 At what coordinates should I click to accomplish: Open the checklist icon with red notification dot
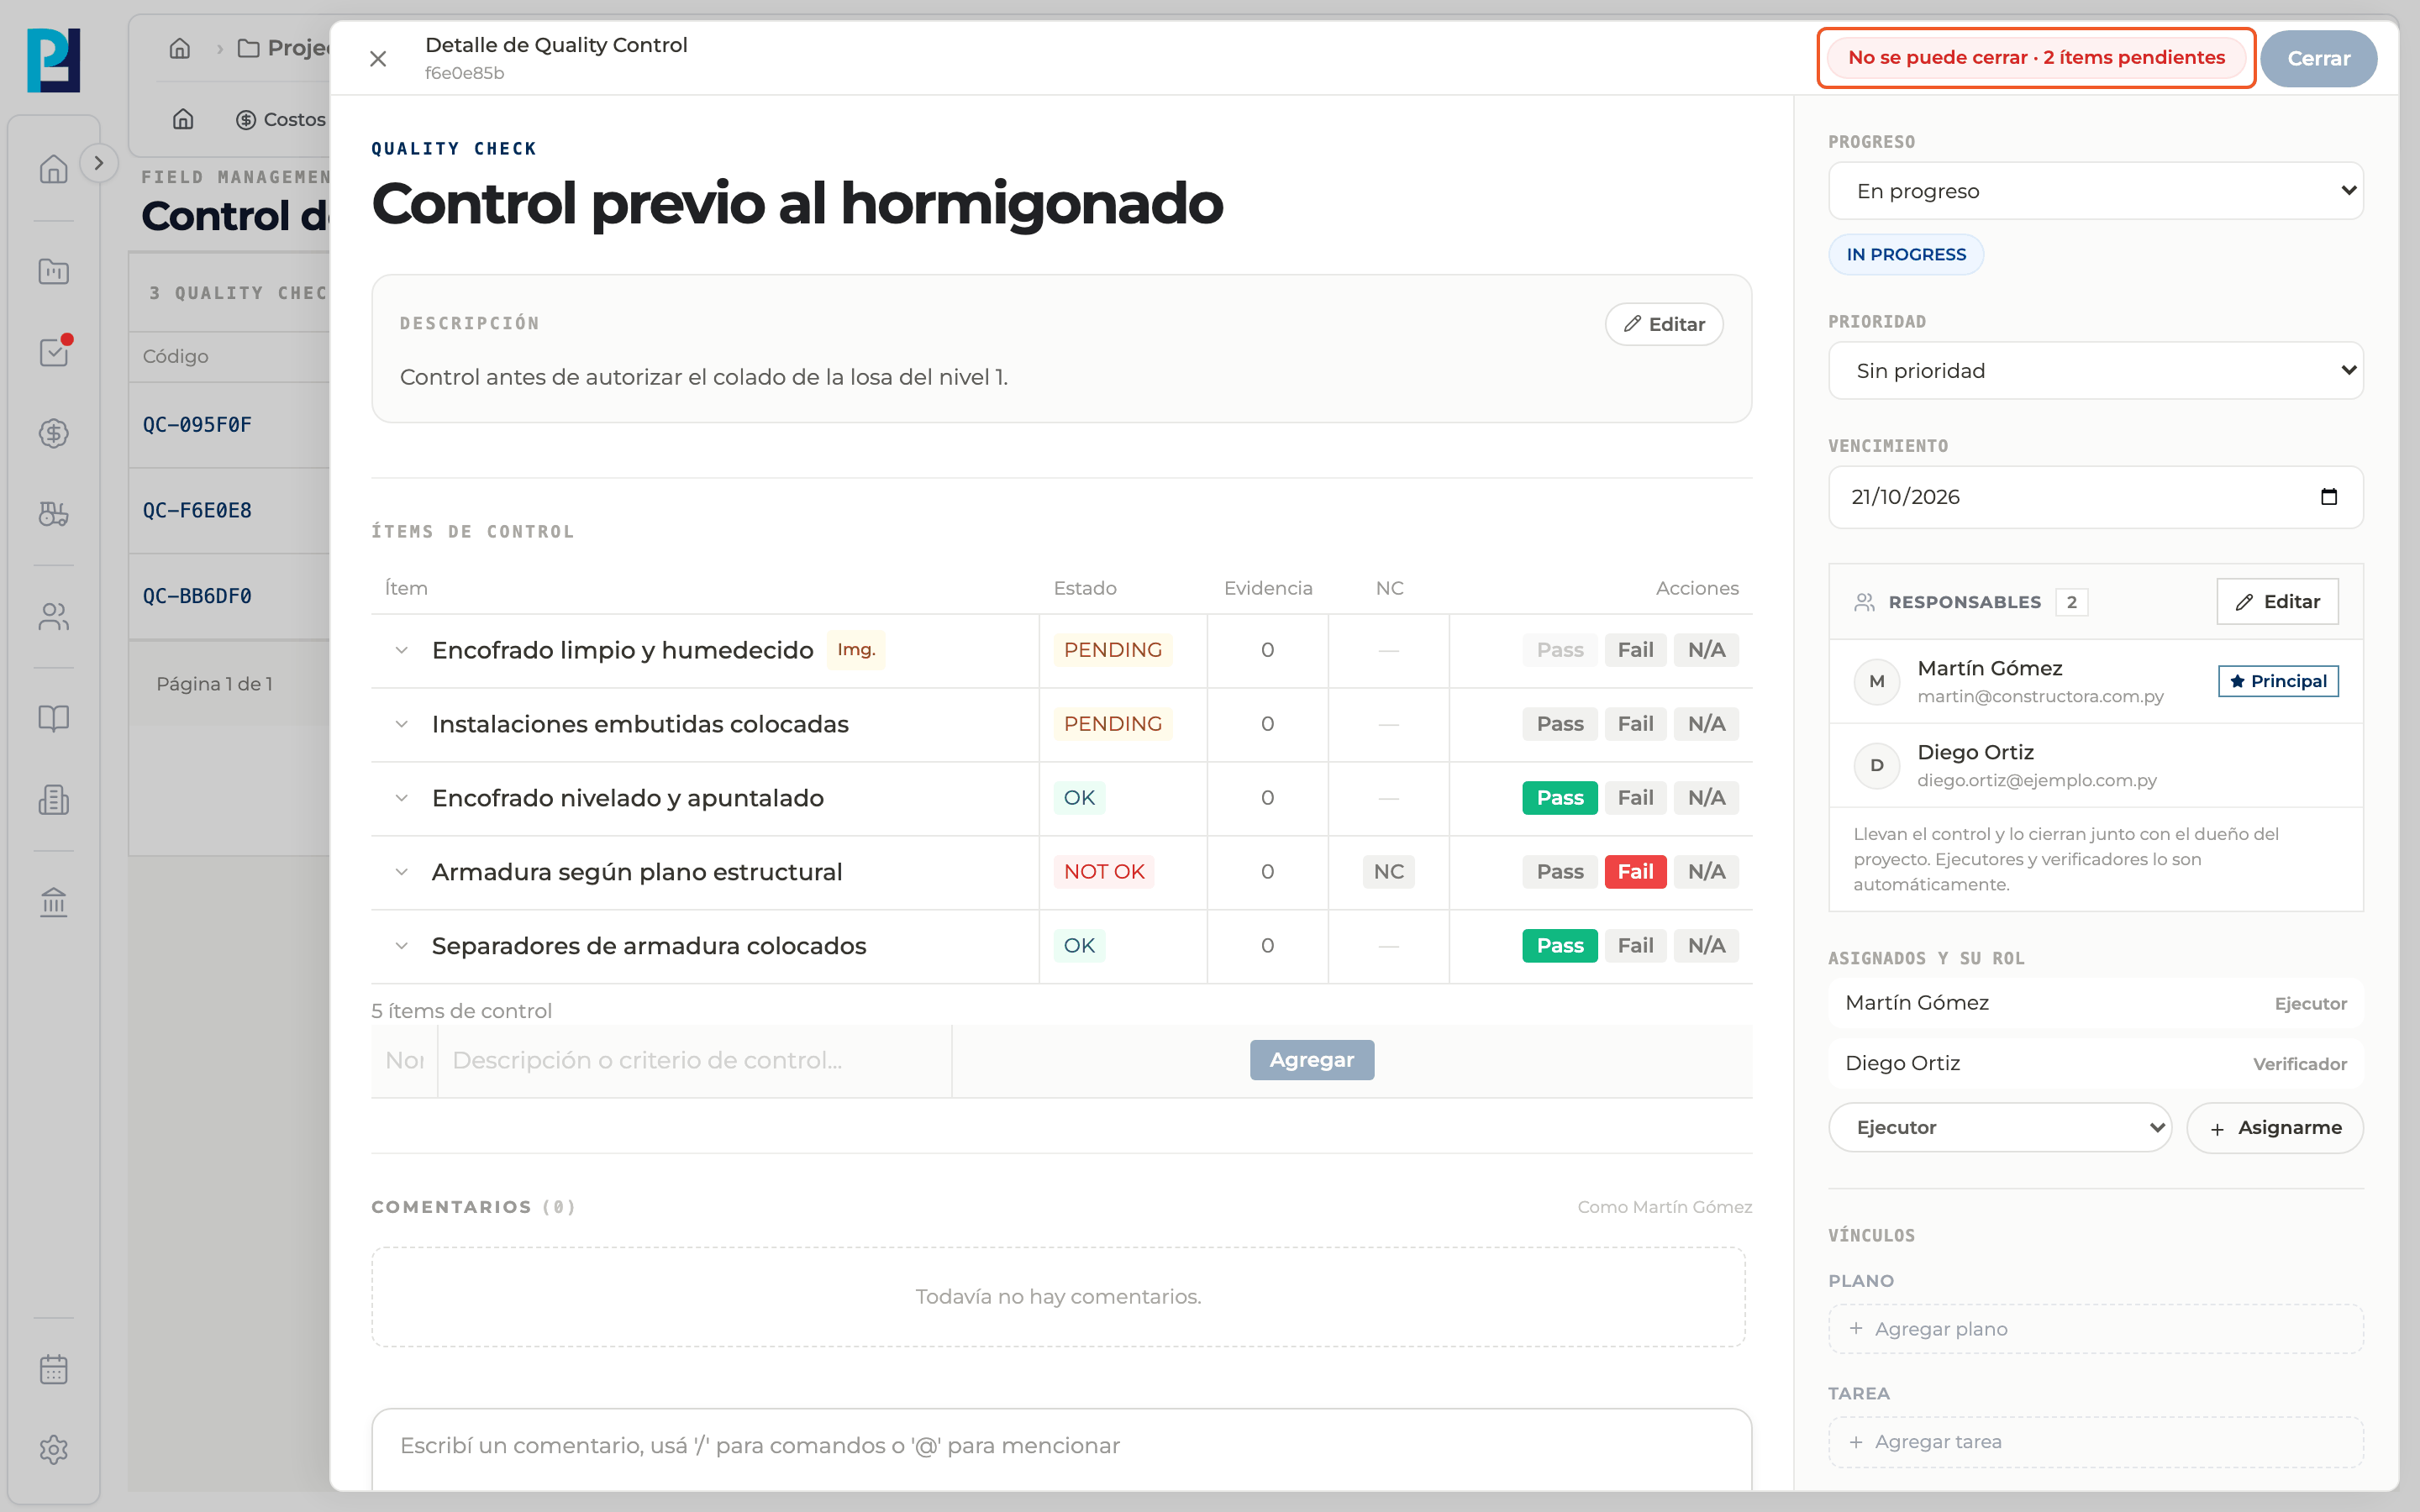pos(54,352)
